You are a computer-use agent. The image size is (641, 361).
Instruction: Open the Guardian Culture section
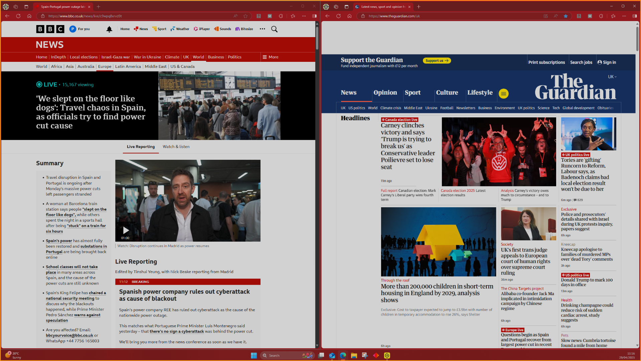[x=447, y=93]
